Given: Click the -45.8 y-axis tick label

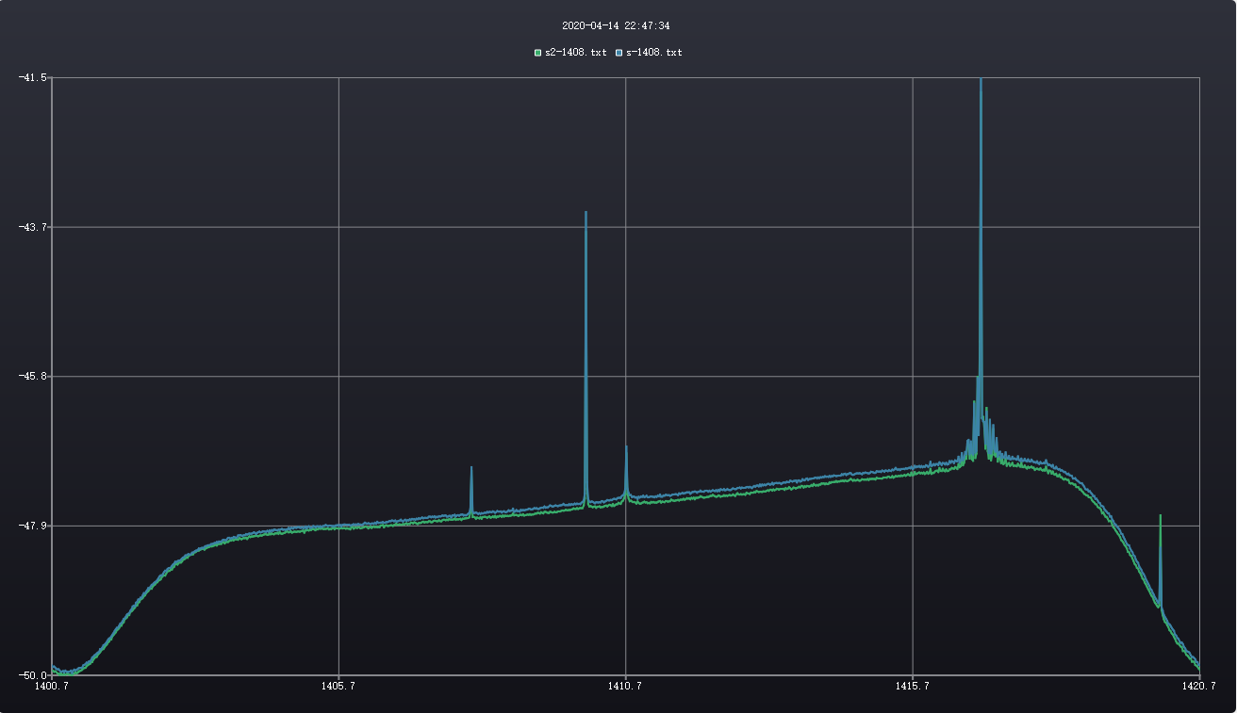Looking at the screenshot, I should click(x=33, y=377).
